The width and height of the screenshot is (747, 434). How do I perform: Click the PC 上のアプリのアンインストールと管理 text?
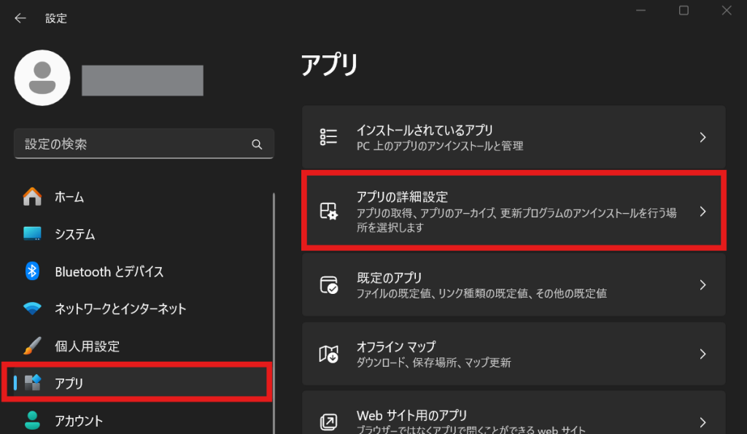(440, 146)
